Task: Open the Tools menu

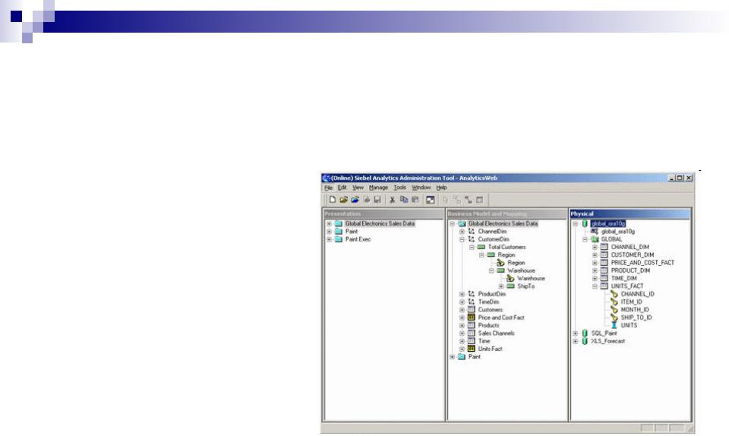Action: 400,188
